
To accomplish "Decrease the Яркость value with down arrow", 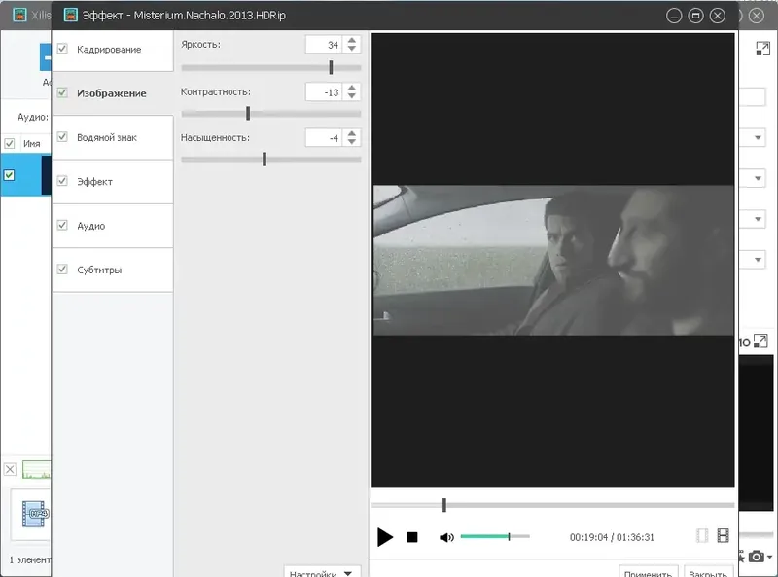I will pos(352,49).
